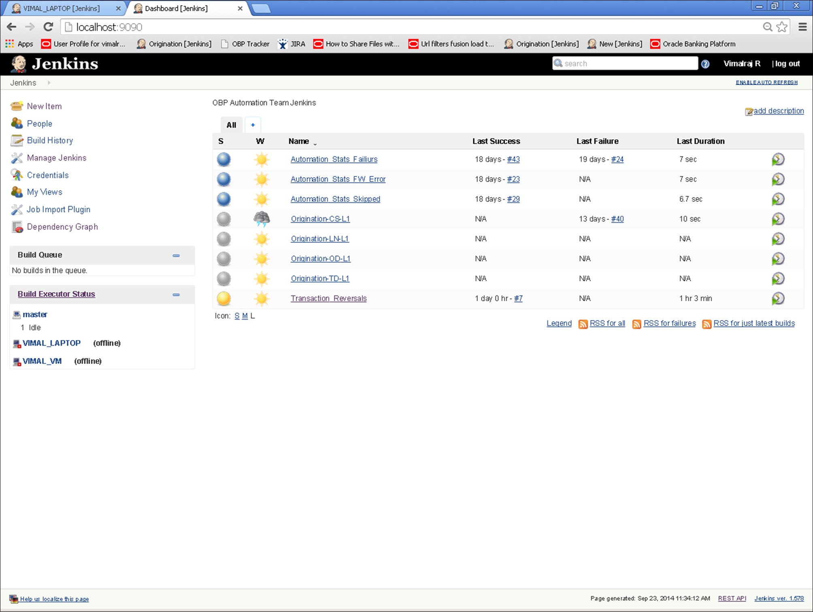Click the New Item folder icon
The image size is (813, 612).
coord(17,106)
